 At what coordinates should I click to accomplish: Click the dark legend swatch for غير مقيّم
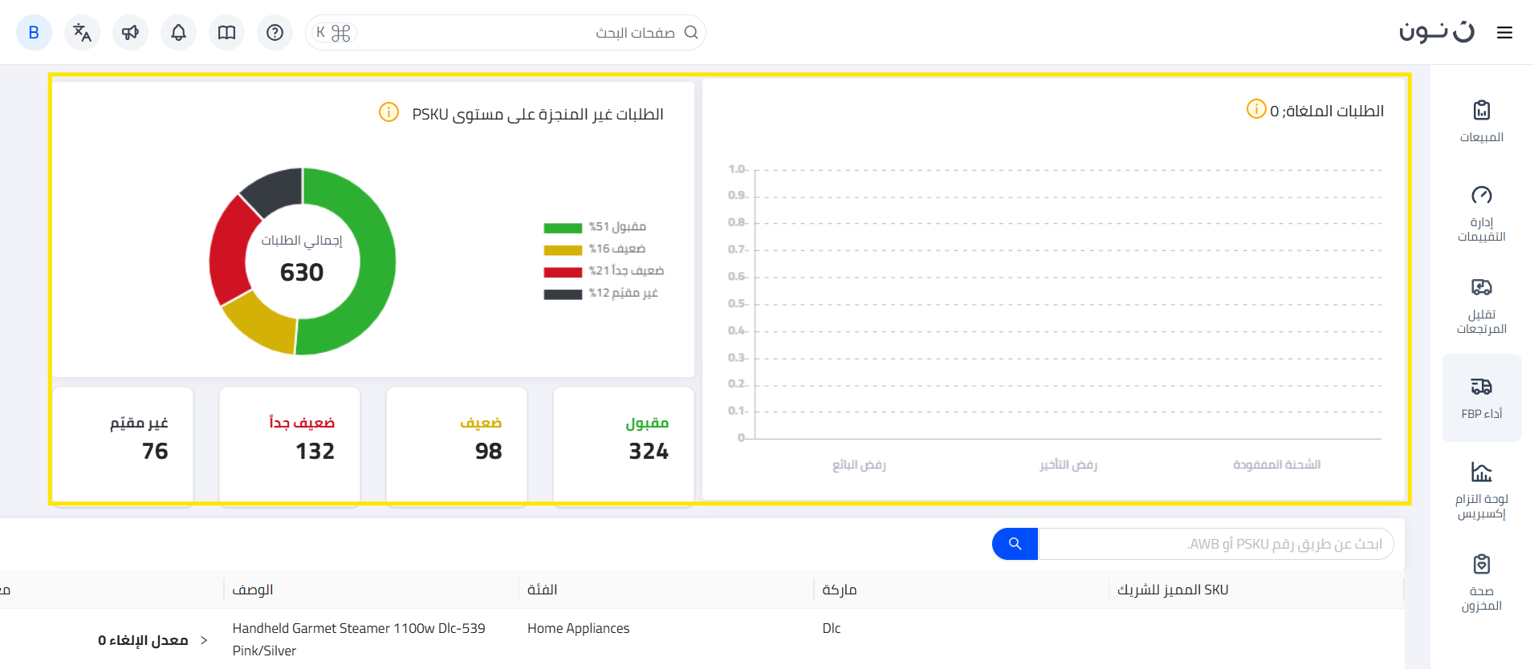(563, 294)
